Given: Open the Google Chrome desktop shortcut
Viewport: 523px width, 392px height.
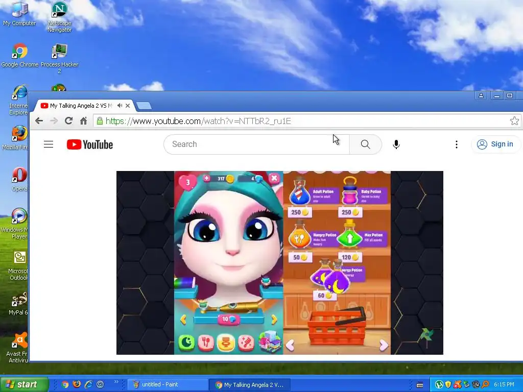Looking at the screenshot, I should (20, 55).
